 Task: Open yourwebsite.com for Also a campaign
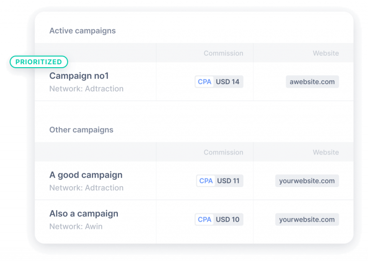pos(307,219)
